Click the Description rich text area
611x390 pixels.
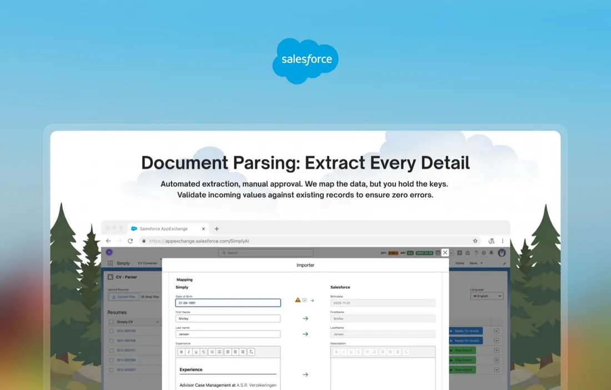coord(383,373)
